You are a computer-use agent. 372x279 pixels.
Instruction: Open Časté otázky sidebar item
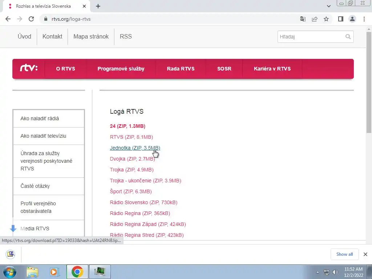coord(49,186)
